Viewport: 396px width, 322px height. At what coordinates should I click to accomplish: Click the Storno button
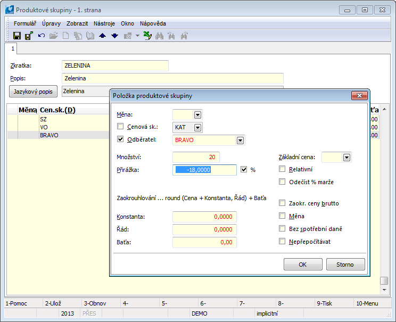point(345,264)
